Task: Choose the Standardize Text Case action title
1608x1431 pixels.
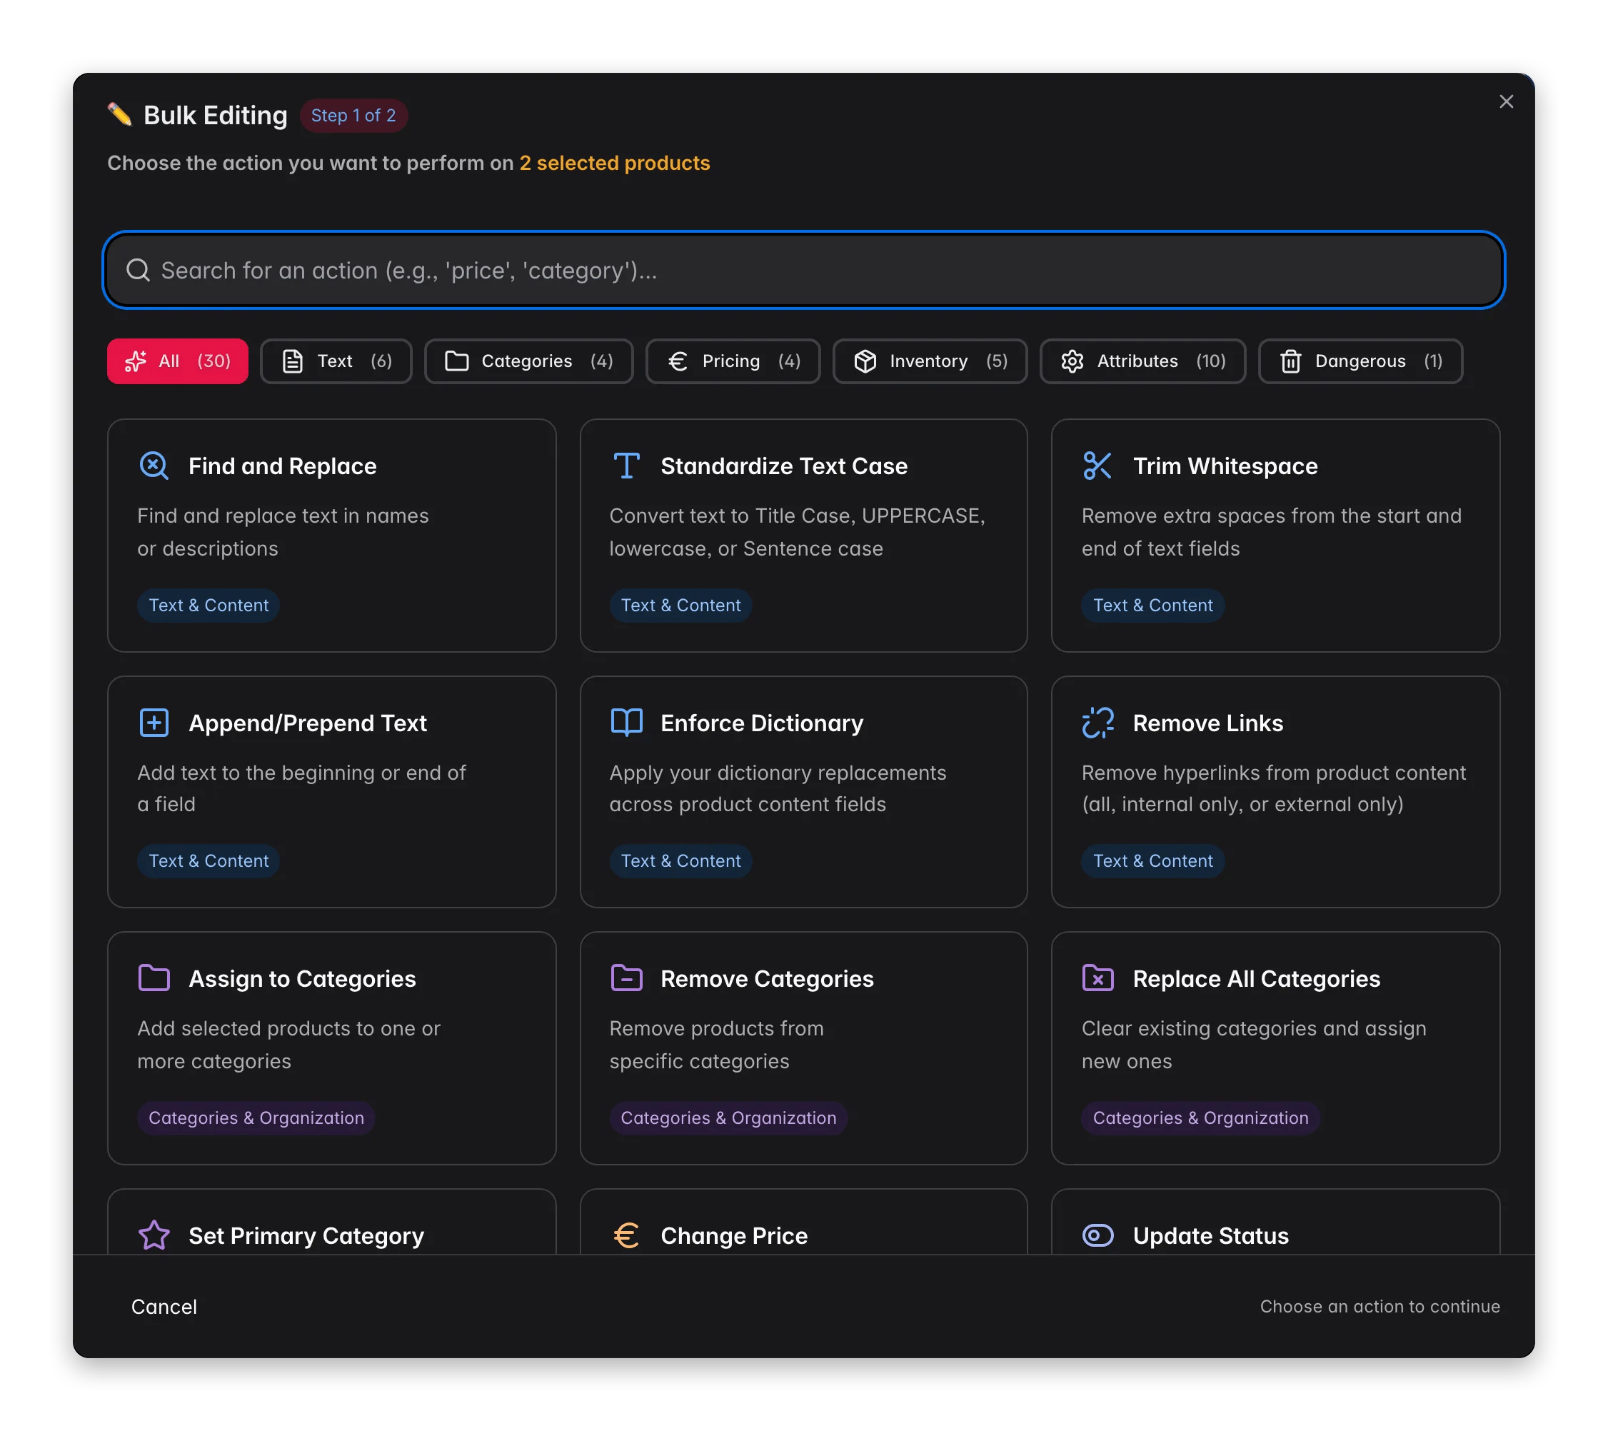Action: [783, 466]
